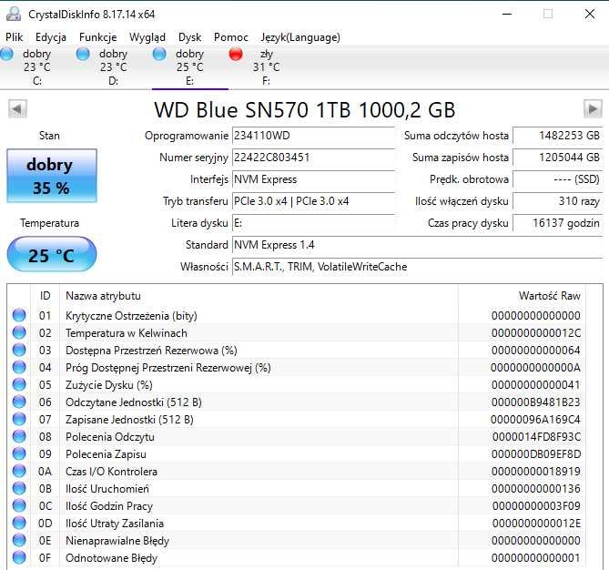Click the Interfejs field NVM Express

(313, 179)
